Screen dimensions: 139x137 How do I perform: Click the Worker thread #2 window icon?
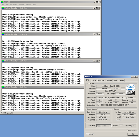click(x=3, y=34)
